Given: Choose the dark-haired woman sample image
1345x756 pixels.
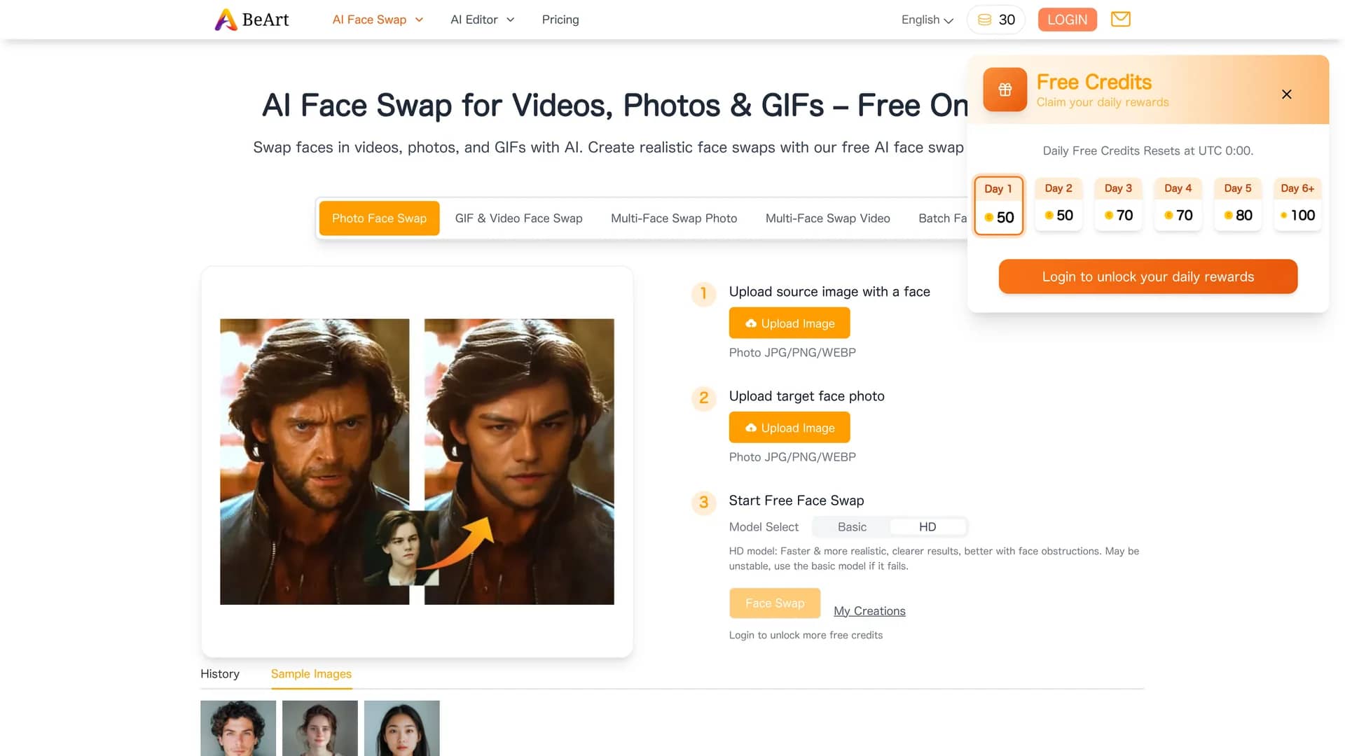Looking at the screenshot, I should pyautogui.click(x=402, y=728).
